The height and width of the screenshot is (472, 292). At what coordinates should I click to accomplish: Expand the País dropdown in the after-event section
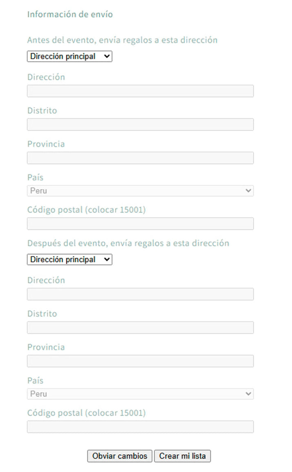click(x=140, y=394)
